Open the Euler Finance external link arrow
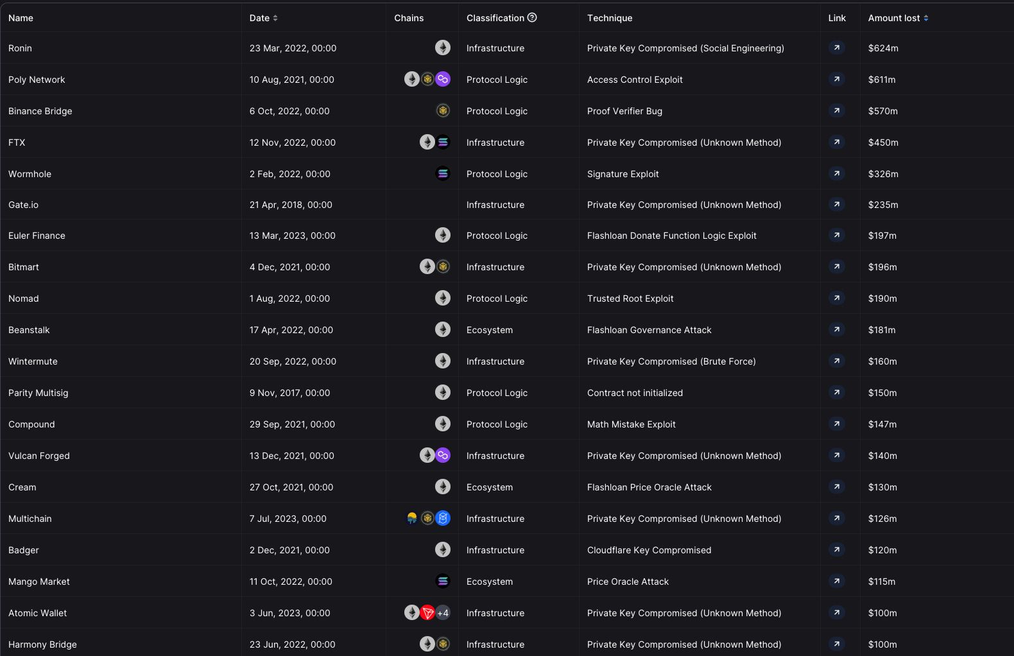1014x656 pixels. pyautogui.click(x=836, y=236)
